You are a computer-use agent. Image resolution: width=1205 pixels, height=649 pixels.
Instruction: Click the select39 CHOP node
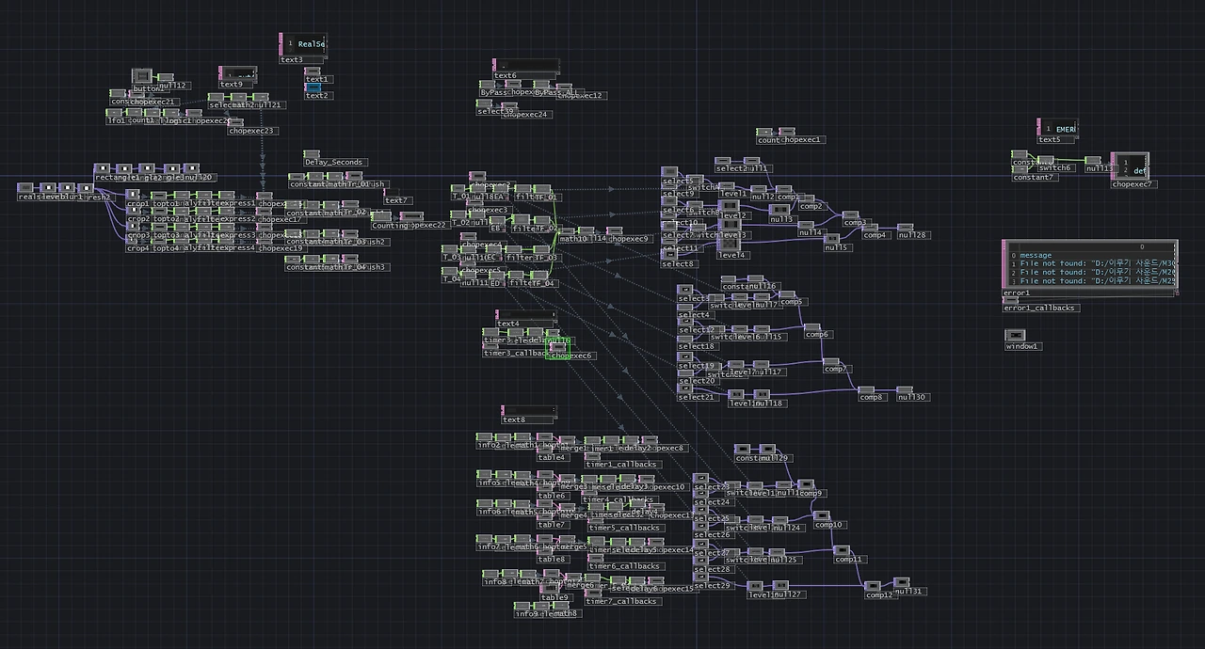[482, 103]
